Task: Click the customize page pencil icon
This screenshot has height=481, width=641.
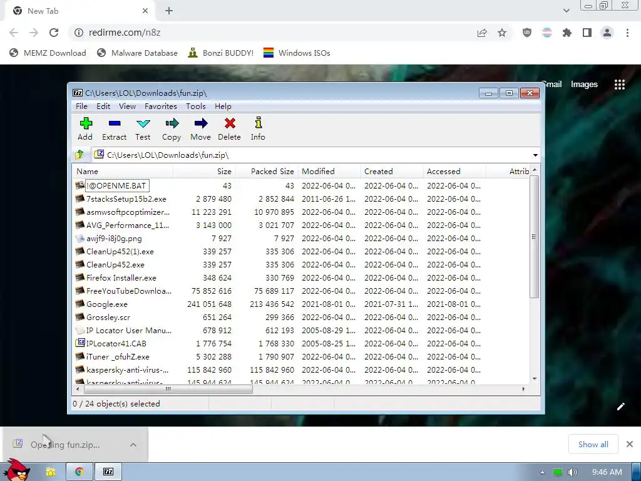Action: point(621,406)
